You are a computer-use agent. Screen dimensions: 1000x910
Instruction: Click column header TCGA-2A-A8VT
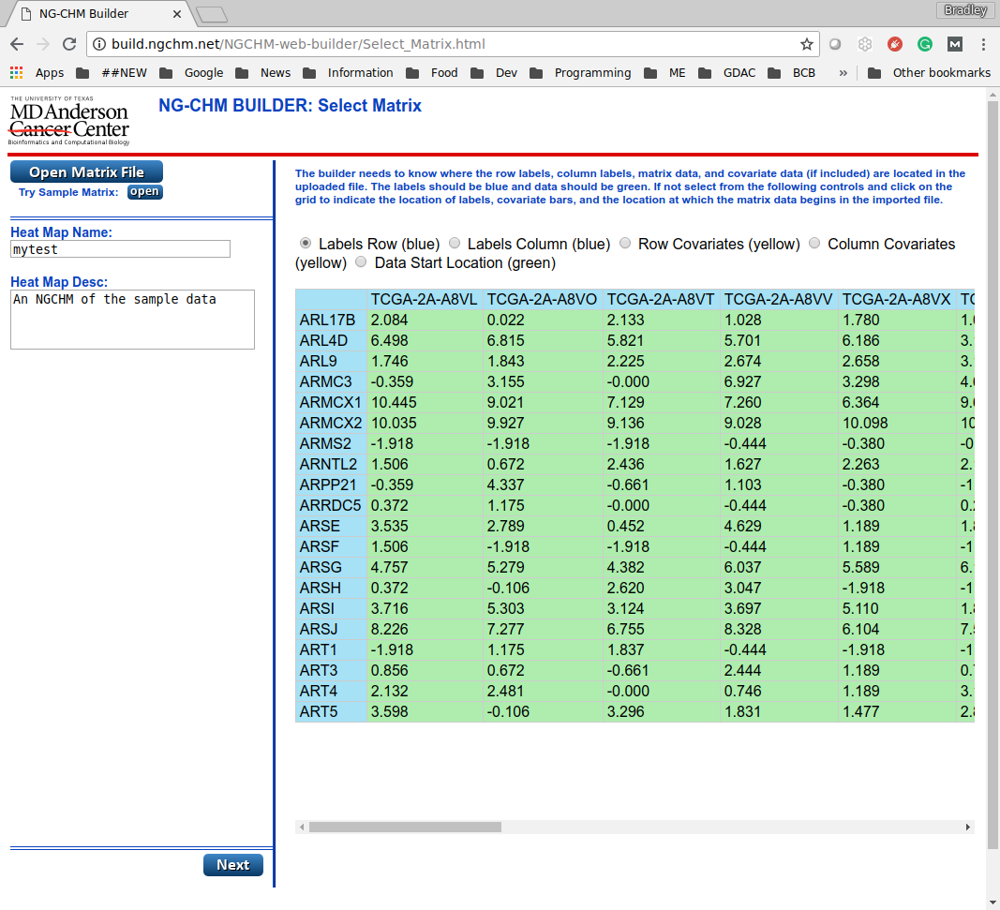point(661,299)
